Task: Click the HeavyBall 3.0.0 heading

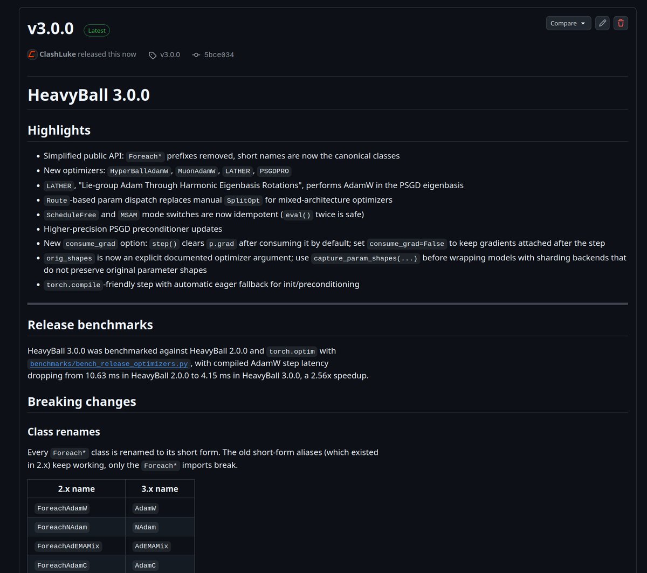Action: (88, 95)
